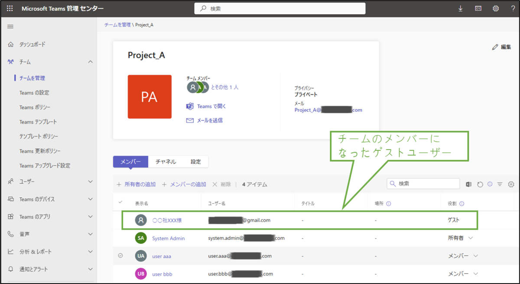Open Teams 更新ポリシー in sidebar
The image size is (520, 284).
click(40, 151)
